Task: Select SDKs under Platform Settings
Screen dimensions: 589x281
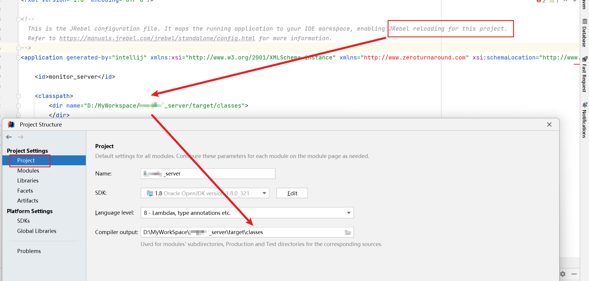Action: pyautogui.click(x=23, y=221)
